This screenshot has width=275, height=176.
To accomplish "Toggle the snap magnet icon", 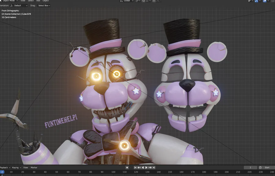I will 144,1.
